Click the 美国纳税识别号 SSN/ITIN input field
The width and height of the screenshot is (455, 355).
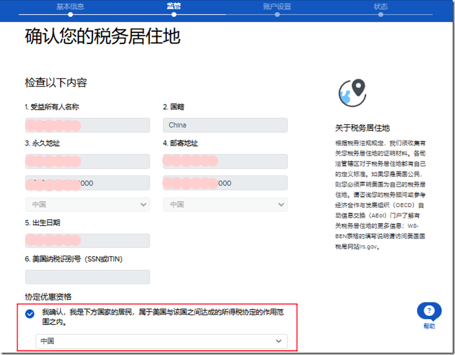coord(87,277)
